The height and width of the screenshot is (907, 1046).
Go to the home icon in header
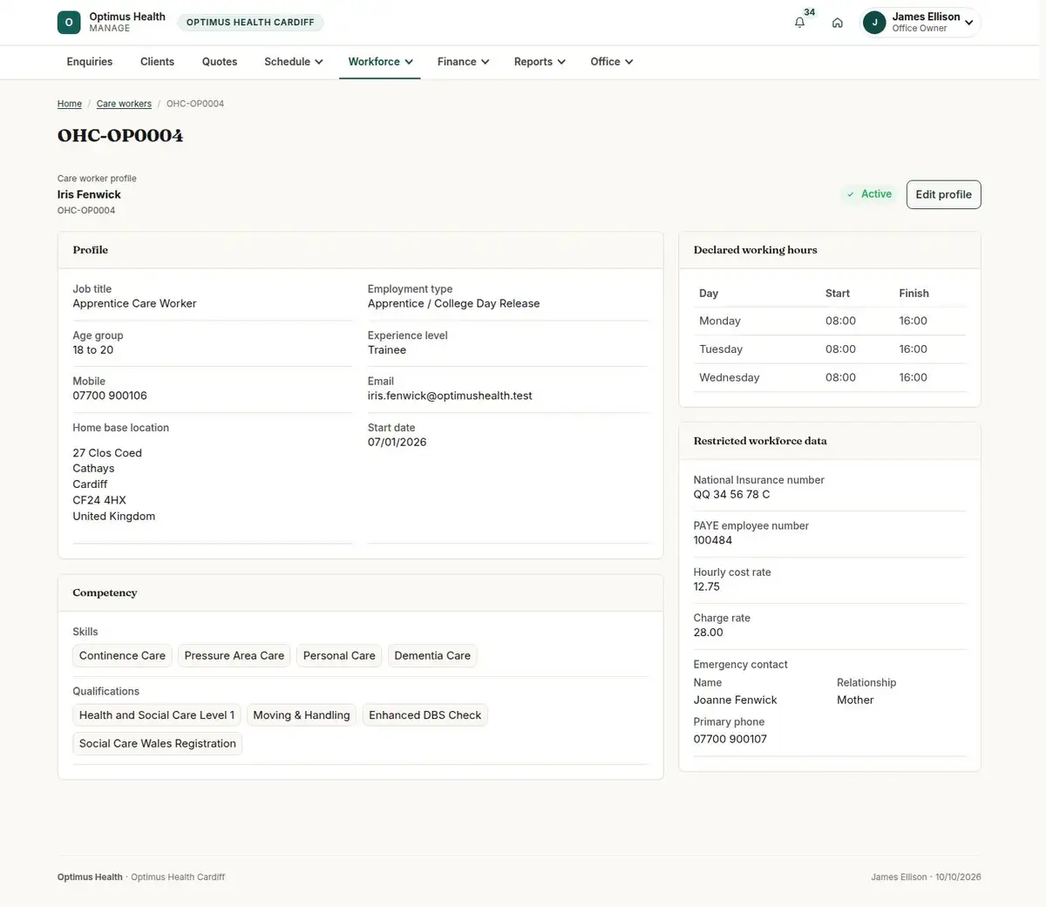pos(837,23)
